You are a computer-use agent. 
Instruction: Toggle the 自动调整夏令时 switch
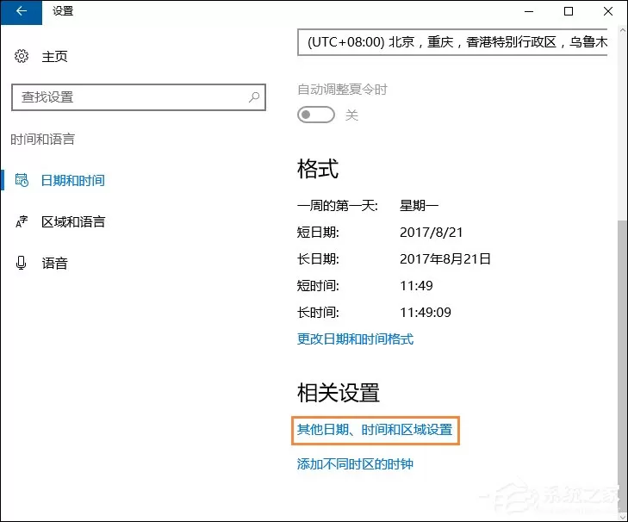pyautogui.click(x=316, y=115)
